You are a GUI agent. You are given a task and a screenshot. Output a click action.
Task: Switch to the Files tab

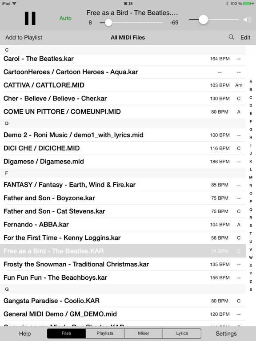66,333
